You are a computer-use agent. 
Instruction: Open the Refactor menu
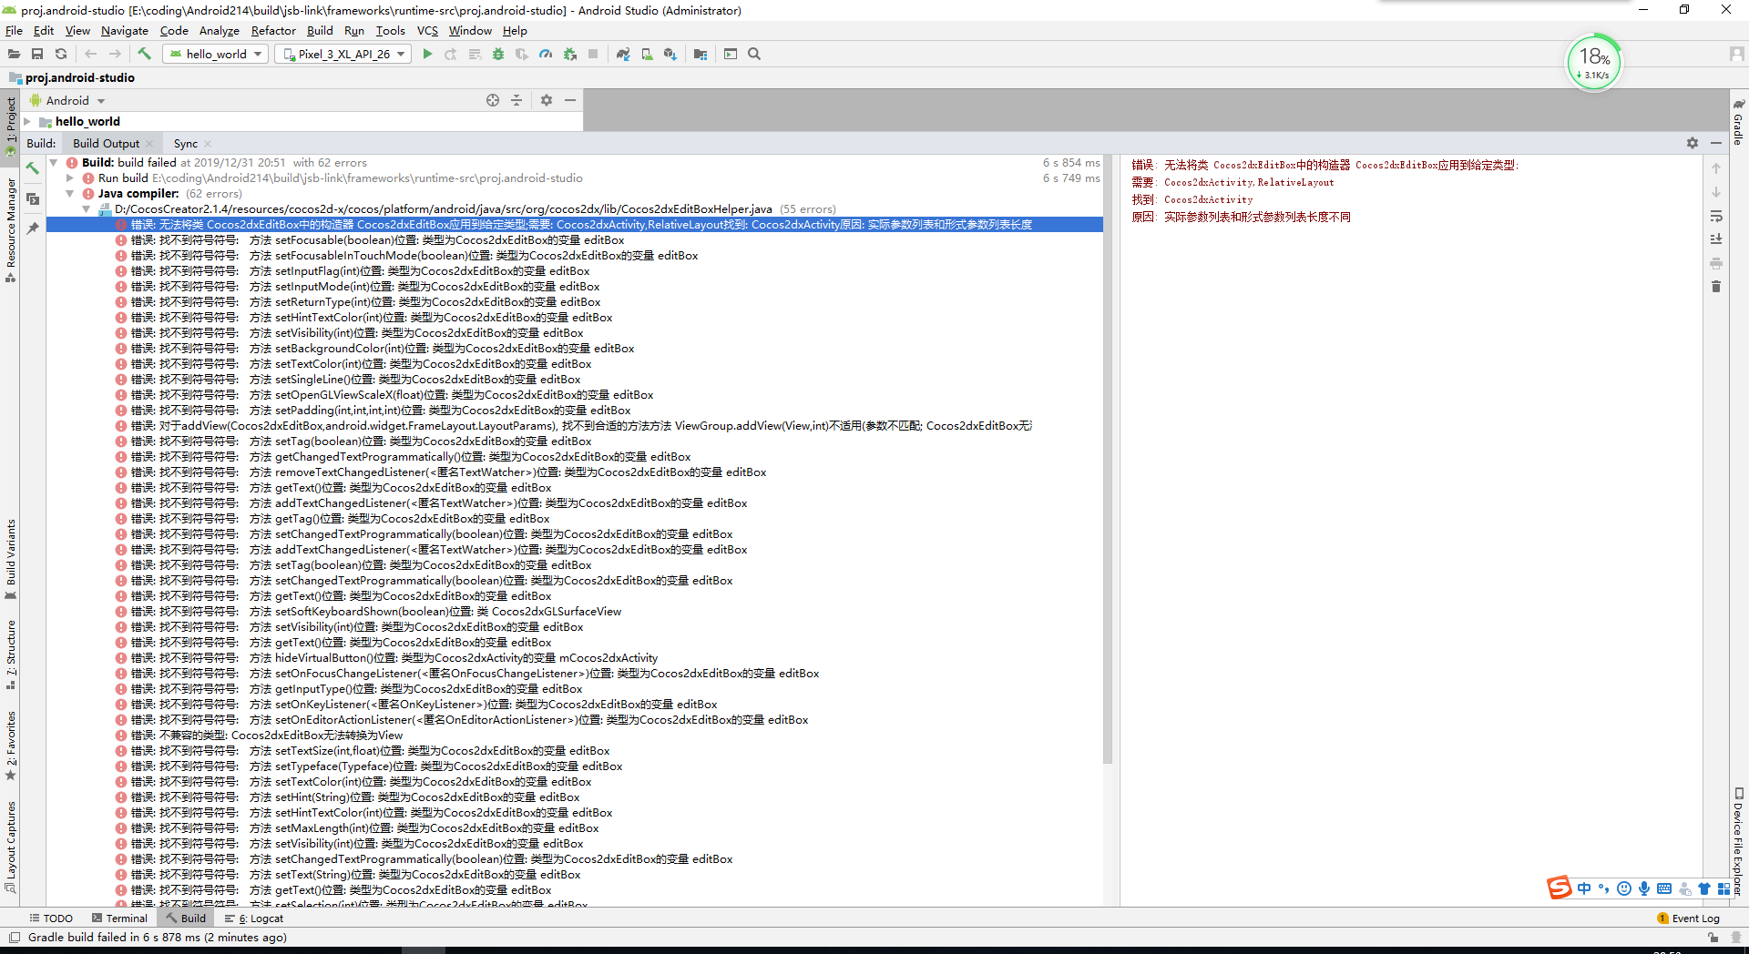273,31
